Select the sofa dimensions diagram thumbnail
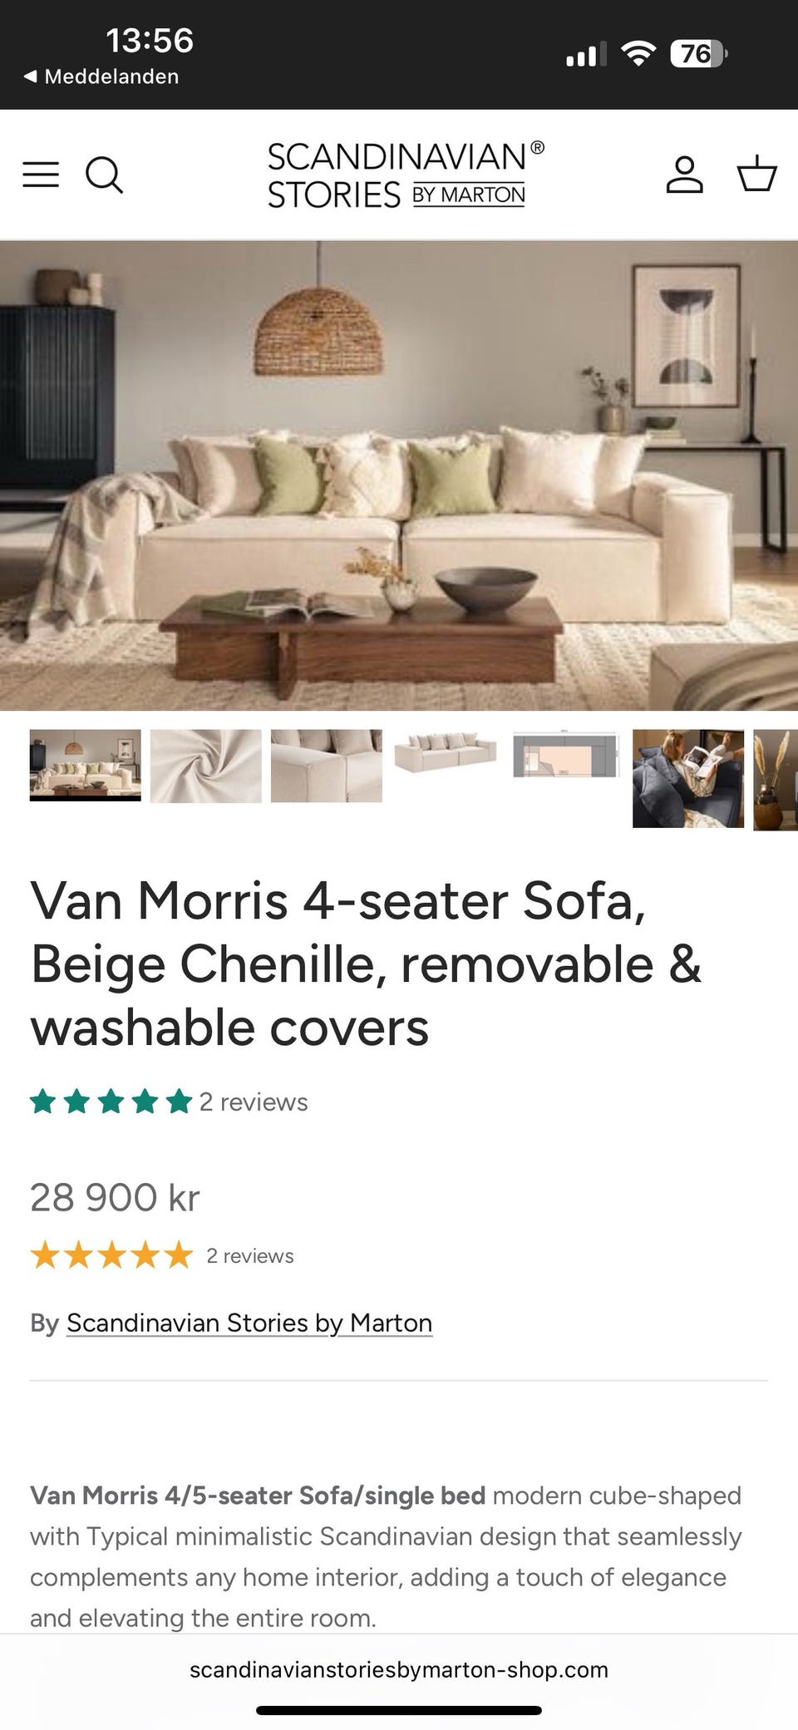Viewport: 798px width, 1730px height. click(x=568, y=755)
